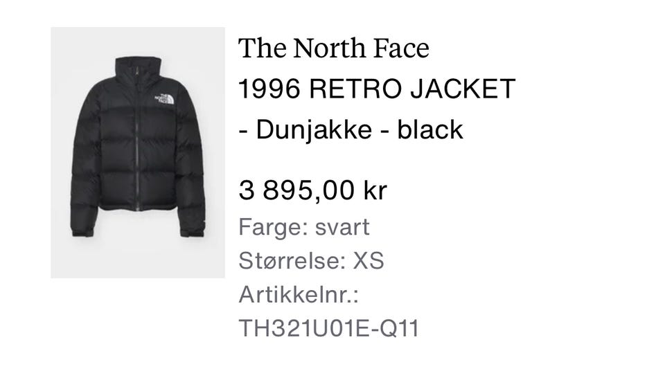665x369 pixels.
Task: Click the 'kr' currency label
Action: coord(375,190)
